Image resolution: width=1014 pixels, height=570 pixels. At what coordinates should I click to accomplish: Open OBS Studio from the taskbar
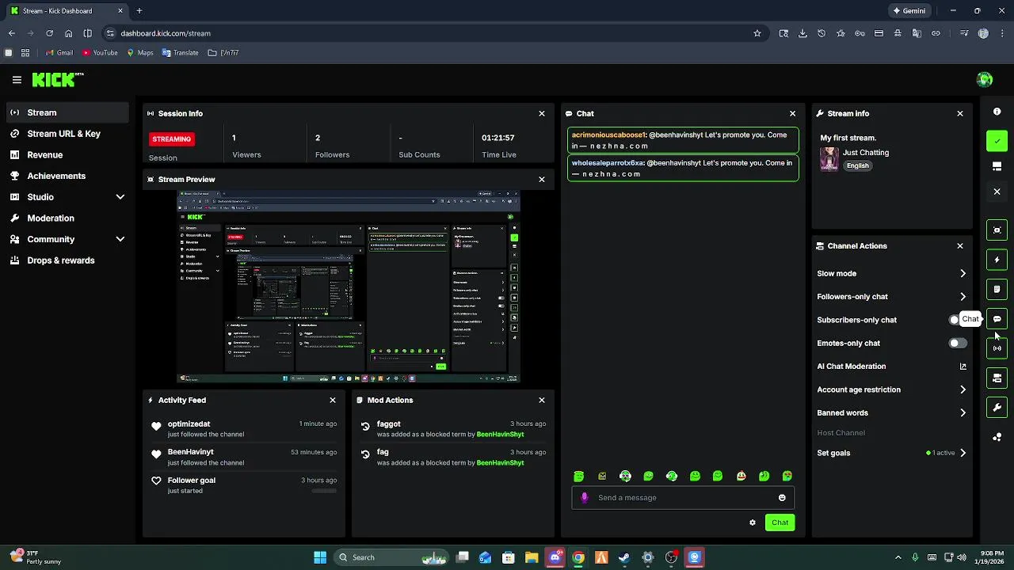671,557
